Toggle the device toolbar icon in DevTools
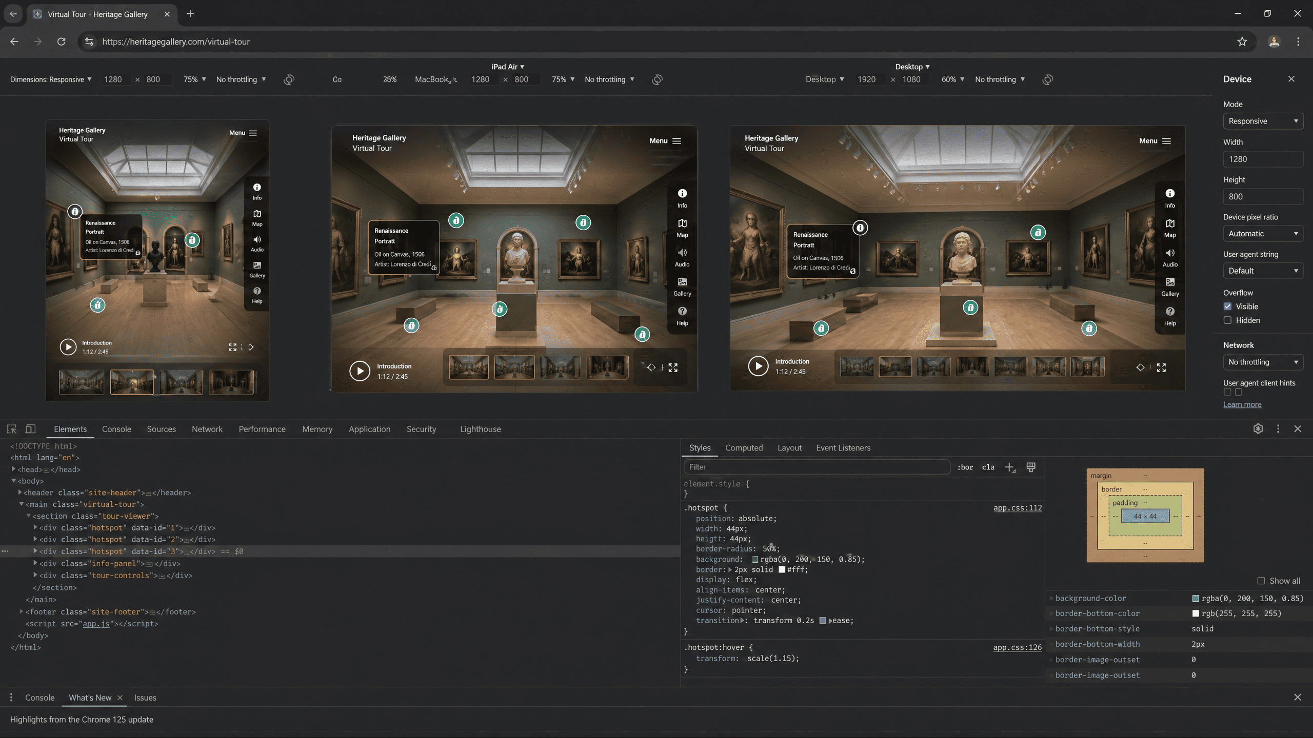Image resolution: width=1313 pixels, height=738 pixels. [31, 429]
